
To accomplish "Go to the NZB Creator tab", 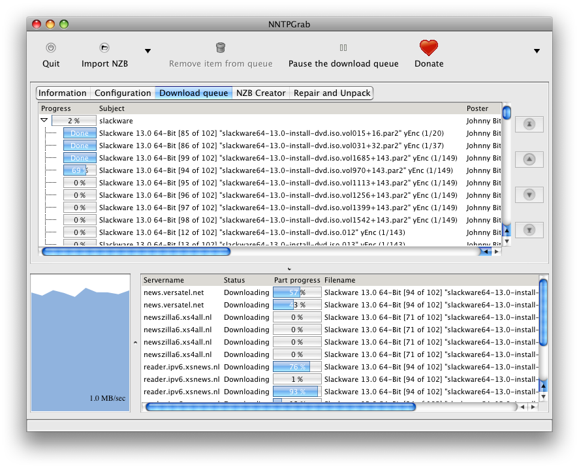I will click(260, 93).
